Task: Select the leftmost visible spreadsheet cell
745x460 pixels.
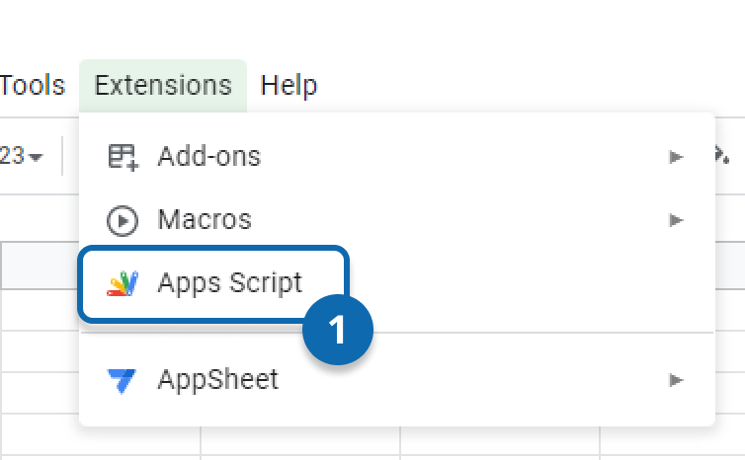Action: point(40,309)
